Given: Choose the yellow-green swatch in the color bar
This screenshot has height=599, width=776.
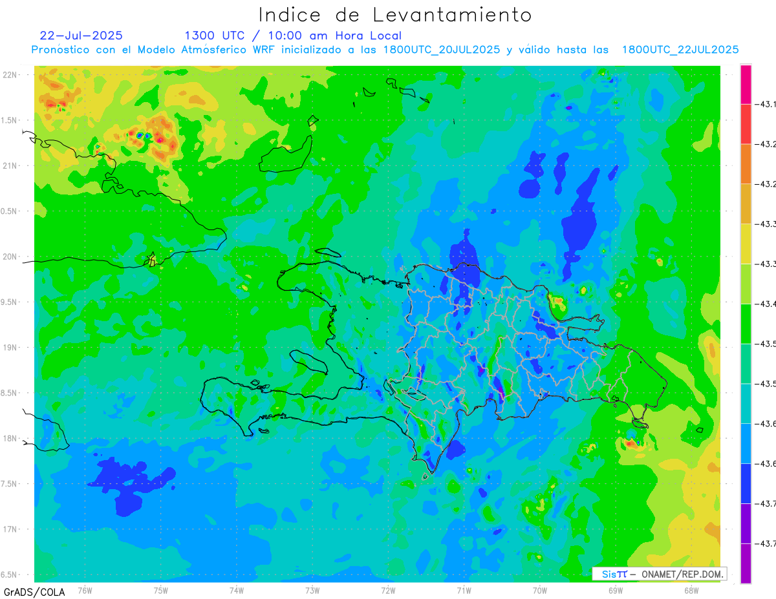Looking at the screenshot, I should click(746, 284).
